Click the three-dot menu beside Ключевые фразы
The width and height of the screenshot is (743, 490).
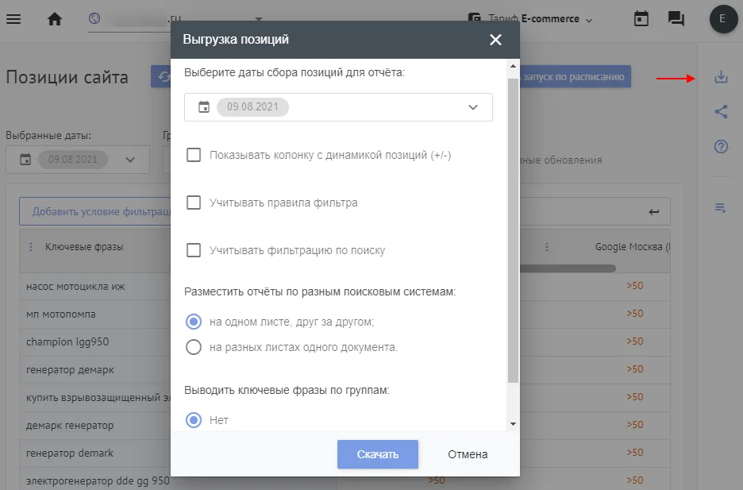click(x=31, y=247)
